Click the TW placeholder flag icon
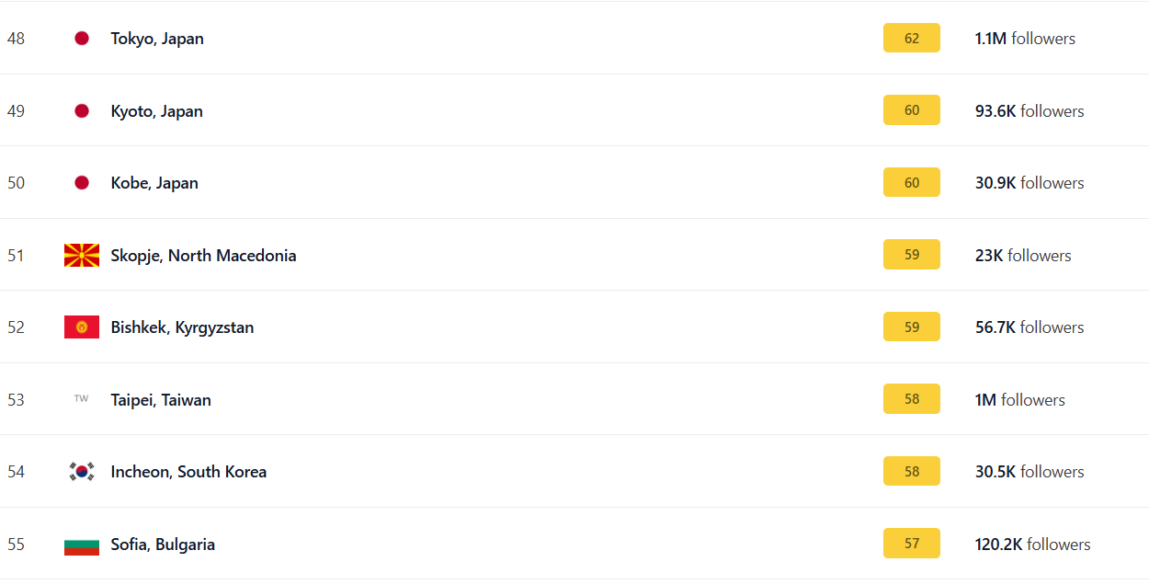This screenshot has width=1149, height=585. tap(82, 399)
